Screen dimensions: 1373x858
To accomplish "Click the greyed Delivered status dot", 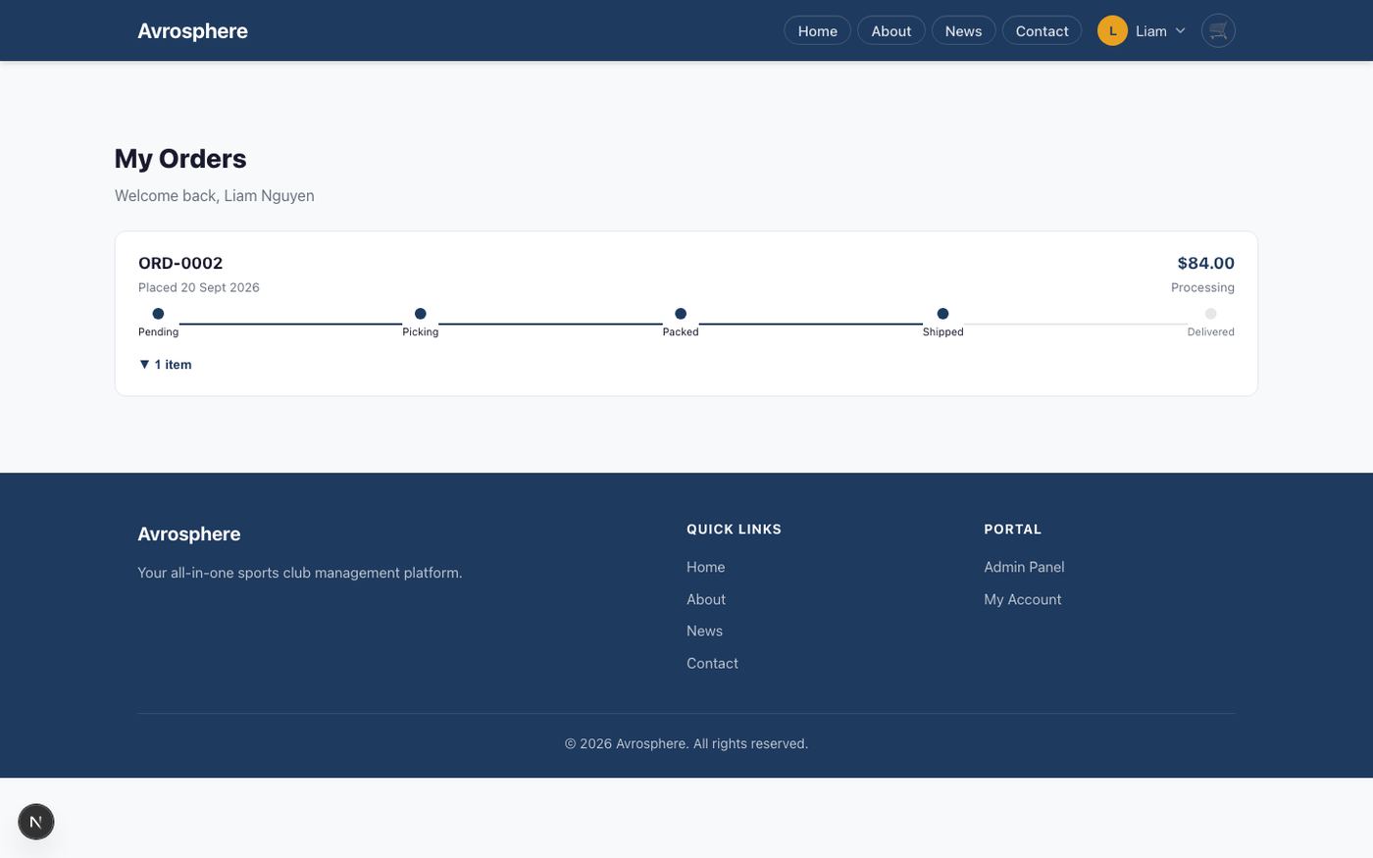I will tap(1211, 314).
